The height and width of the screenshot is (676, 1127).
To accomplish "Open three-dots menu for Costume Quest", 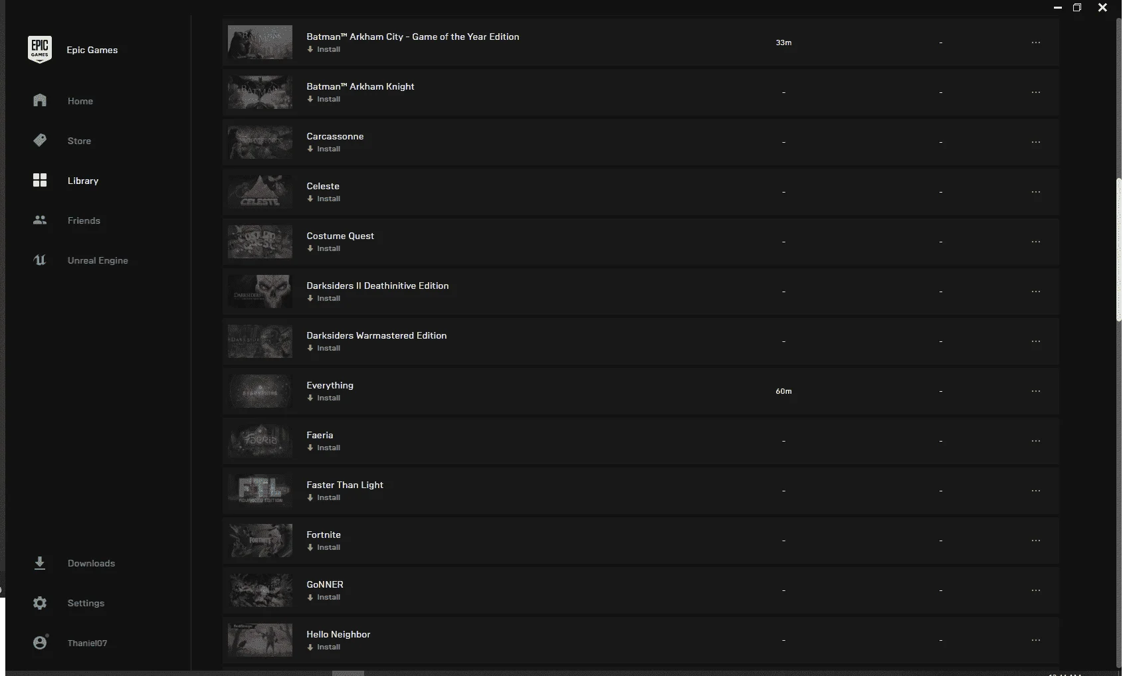I will [1036, 242].
